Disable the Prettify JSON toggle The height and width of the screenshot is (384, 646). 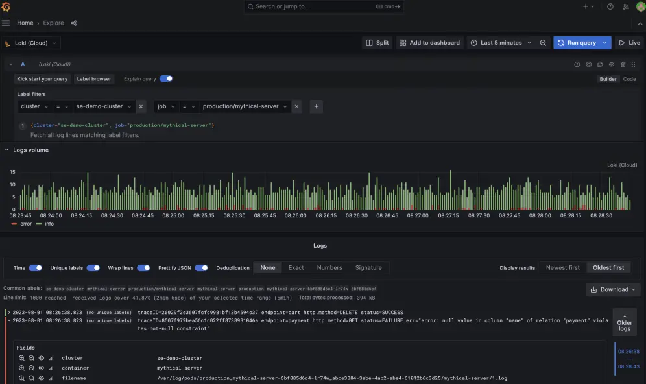(x=201, y=267)
